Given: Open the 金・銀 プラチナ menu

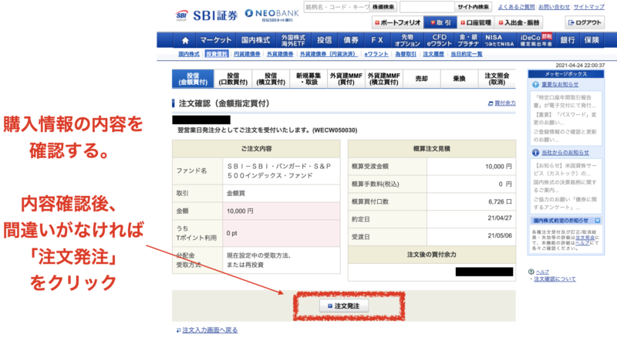Looking at the screenshot, I should [x=468, y=40].
